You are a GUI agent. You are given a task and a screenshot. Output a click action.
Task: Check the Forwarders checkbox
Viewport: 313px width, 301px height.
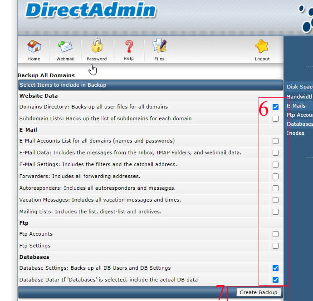(x=275, y=176)
